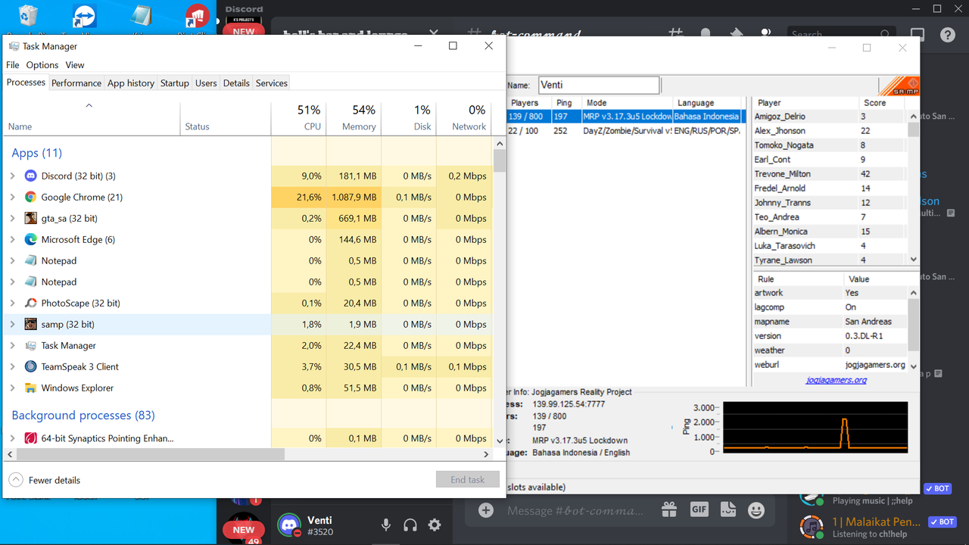Mute the microphone in Discord
The height and width of the screenshot is (545, 969).
click(386, 525)
